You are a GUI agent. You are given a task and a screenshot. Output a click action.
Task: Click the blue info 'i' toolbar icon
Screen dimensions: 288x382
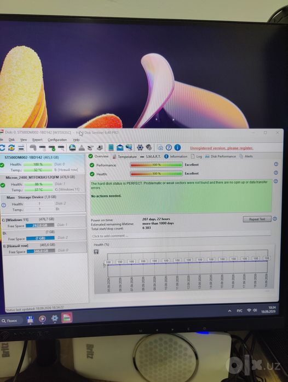(177, 148)
